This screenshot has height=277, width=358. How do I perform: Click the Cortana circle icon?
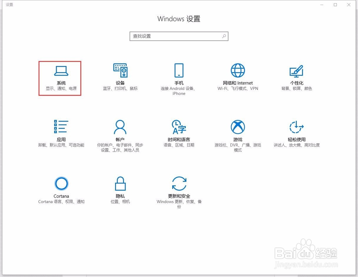(61, 183)
